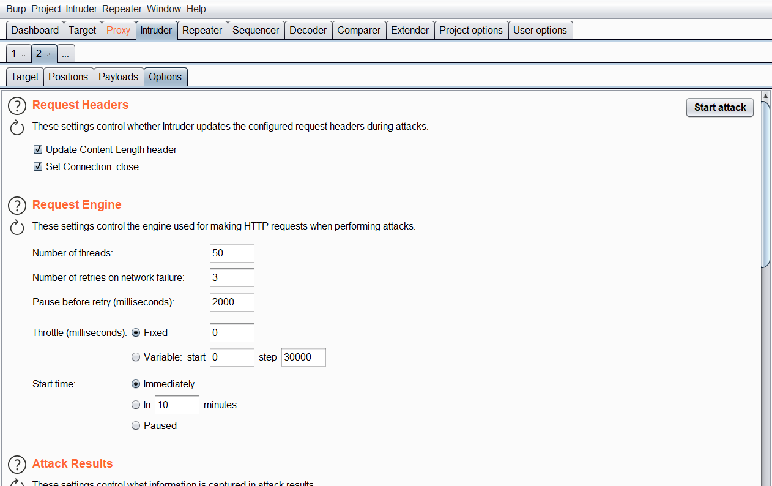This screenshot has width=772, height=486.
Task: Open the Repeater menu
Action: (122, 9)
